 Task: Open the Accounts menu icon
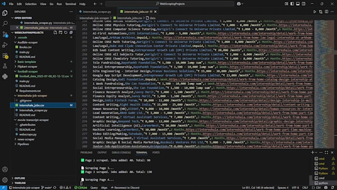tap(5, 169)
